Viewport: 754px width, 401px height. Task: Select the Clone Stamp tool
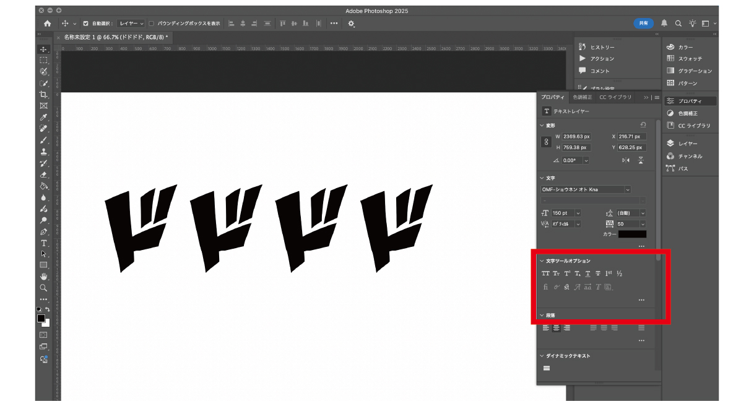43,152
